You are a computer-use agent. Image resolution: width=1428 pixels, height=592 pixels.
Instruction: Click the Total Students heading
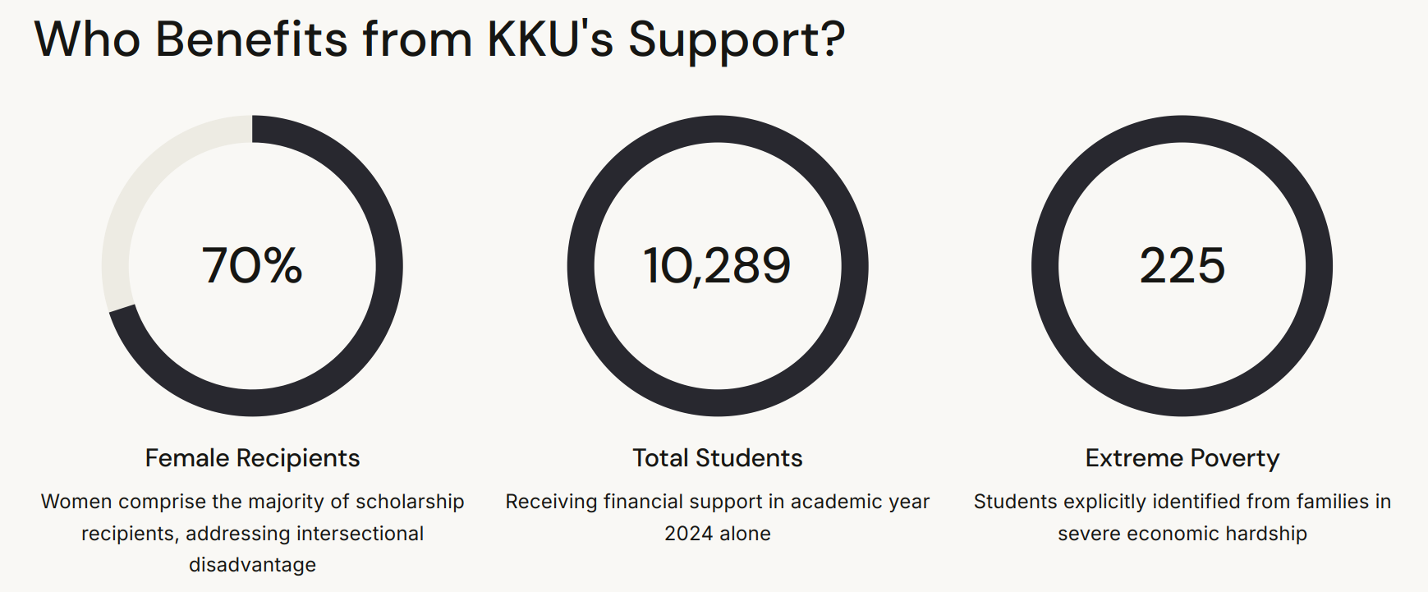[717, 458]
